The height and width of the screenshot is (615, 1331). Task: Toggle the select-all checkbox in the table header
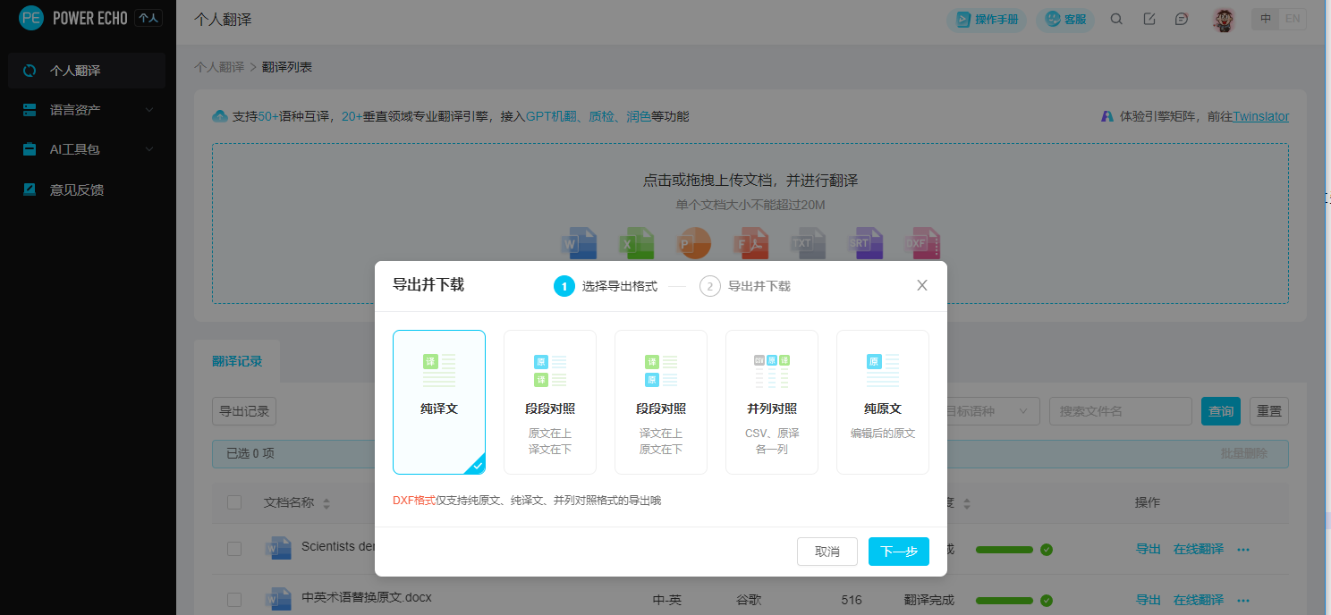233,502
